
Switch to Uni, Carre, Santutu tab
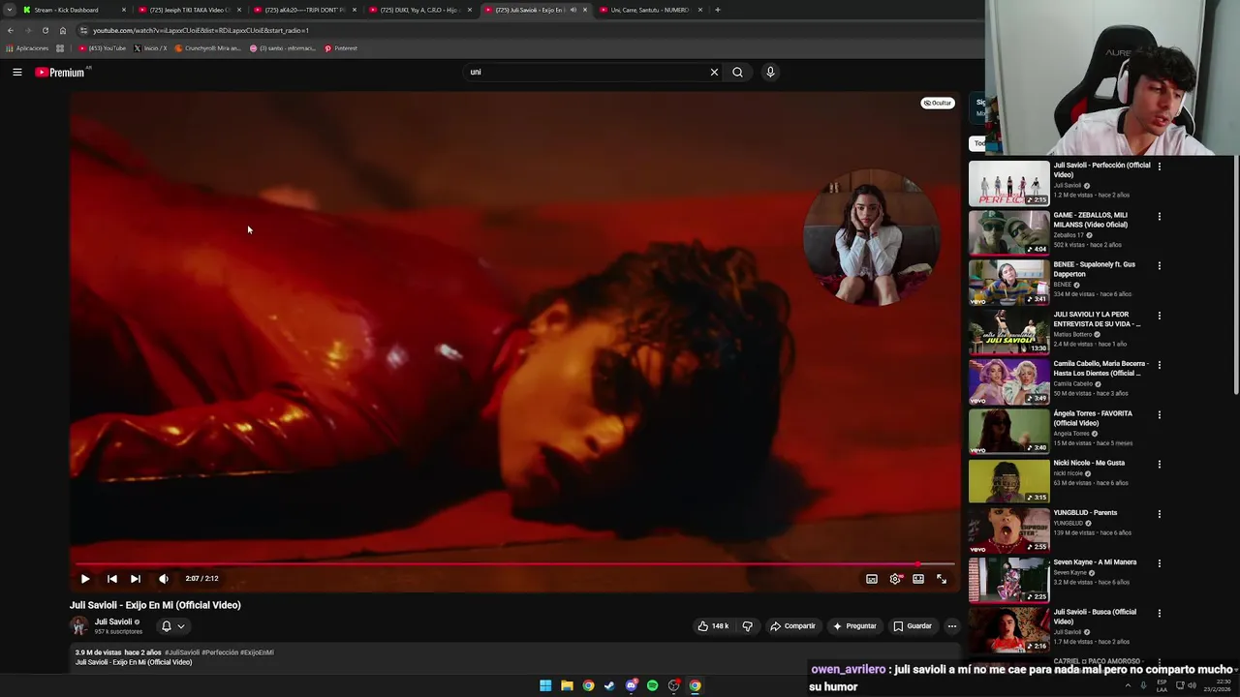[649, 10]
